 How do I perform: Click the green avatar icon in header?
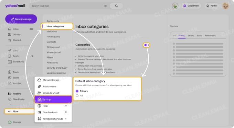click(x=175, y=6)
